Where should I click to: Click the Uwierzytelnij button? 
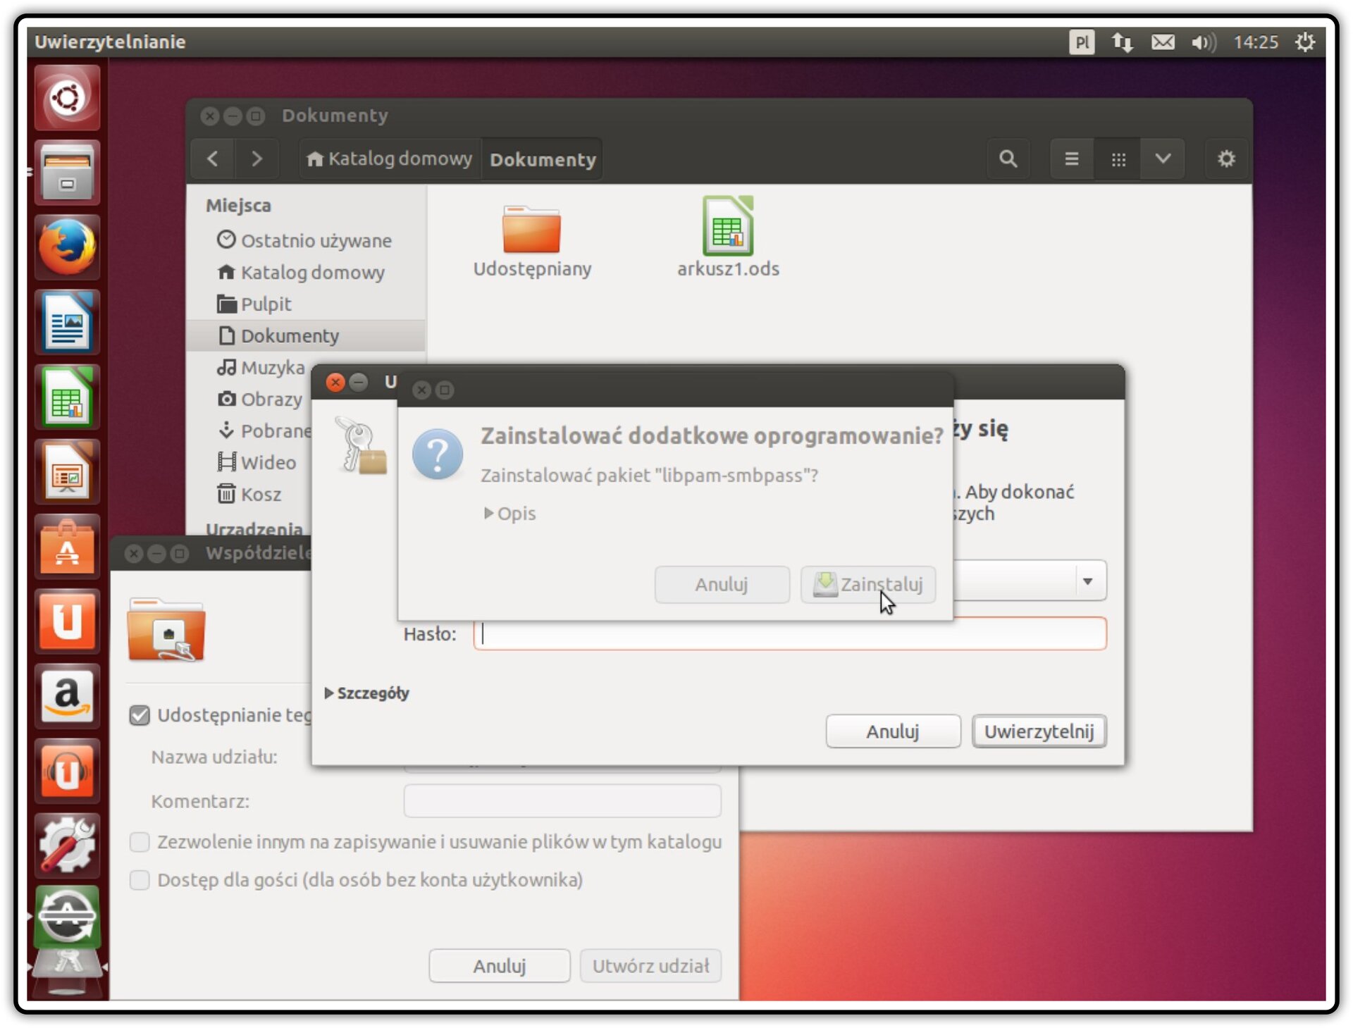[1039, 731]
